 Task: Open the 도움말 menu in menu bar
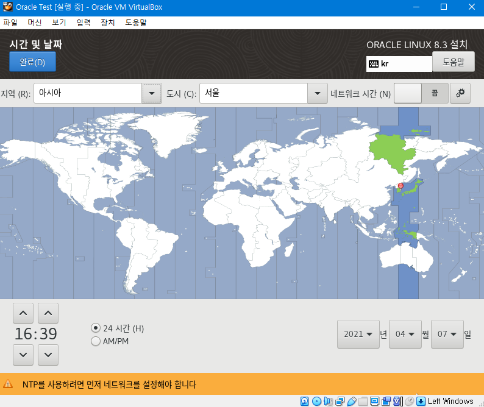(136, 23)
